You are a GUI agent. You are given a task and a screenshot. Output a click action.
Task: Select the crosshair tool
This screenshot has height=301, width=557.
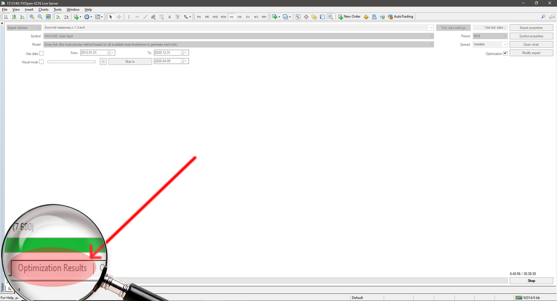point(119,17)
